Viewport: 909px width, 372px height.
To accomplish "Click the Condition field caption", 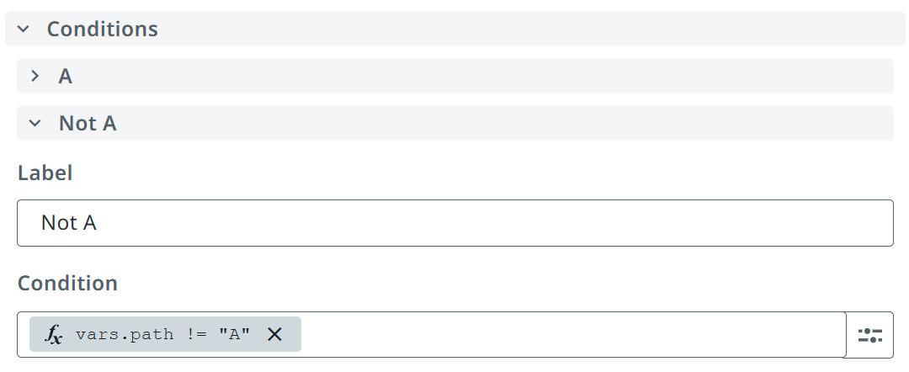I will (x=68, y=283).
